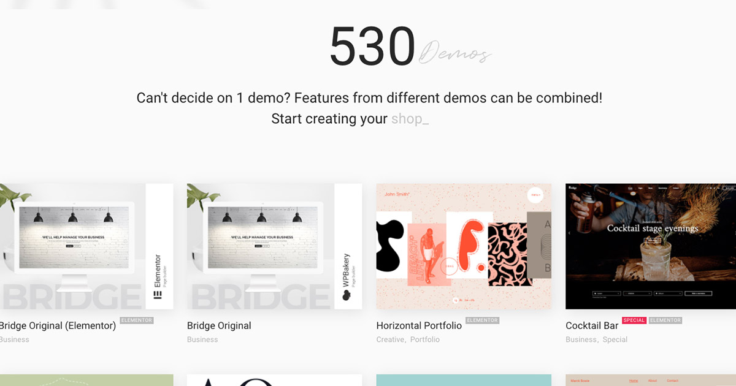
Task: Select the Portfolio category under Horizontal Portfolio
Action: coord(425,339)
